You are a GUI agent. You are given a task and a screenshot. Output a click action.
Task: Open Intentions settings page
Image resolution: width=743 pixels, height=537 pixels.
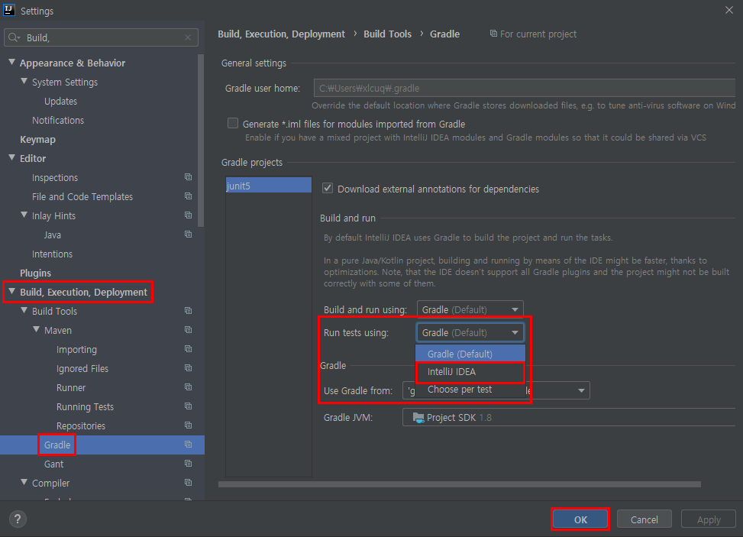click(52, 254)
